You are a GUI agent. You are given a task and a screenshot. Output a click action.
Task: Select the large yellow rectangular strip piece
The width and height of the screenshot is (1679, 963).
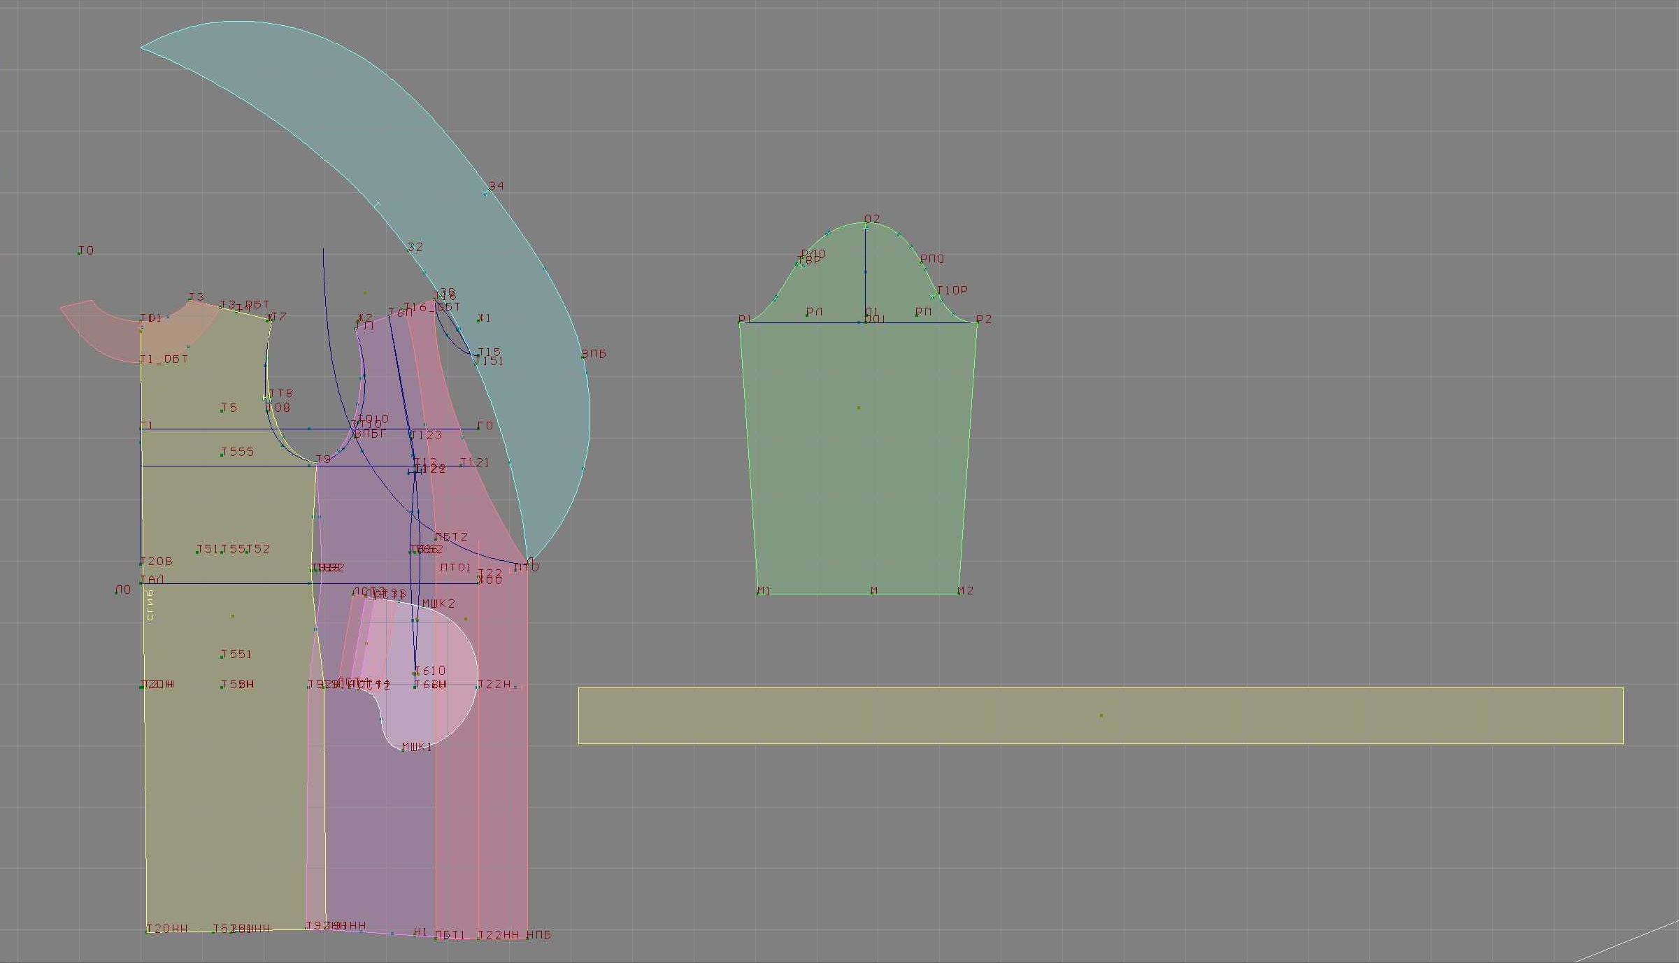[1101, 715]
